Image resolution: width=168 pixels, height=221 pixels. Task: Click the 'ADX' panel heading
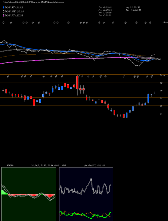coord(64,165)
